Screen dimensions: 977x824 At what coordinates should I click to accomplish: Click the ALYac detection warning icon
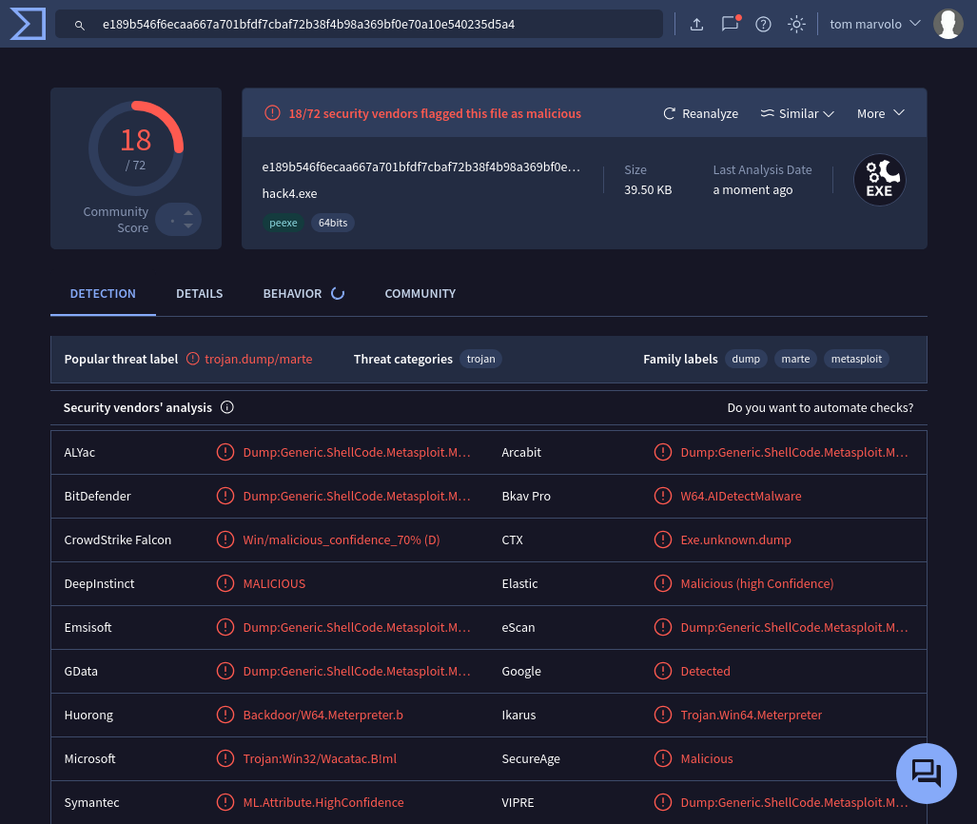225,452
